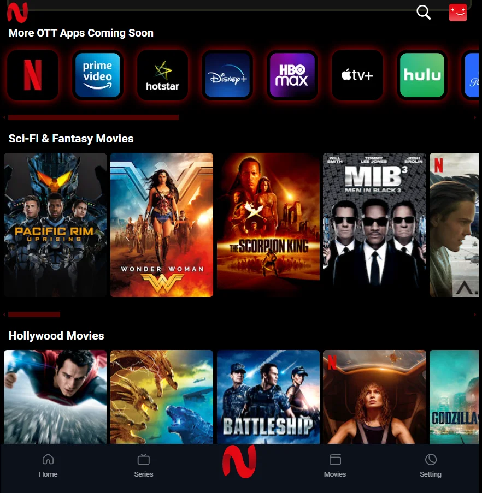Open the Setting tab
Screen dimensions: 482x493
coord(431,466)
